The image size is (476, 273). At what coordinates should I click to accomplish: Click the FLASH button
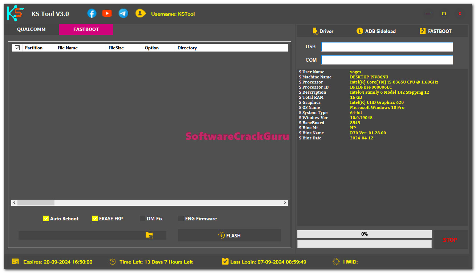coord(229,235)
